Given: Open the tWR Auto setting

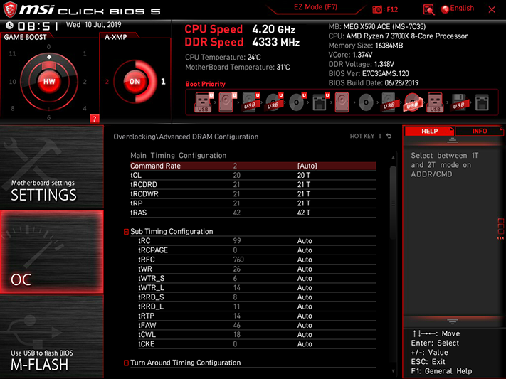Looking at the screenshot, I should tap(305, 269).
